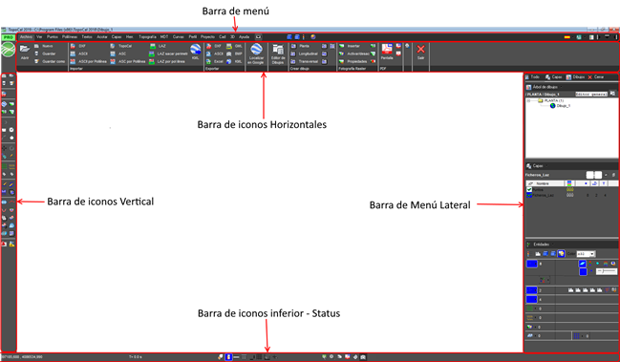The width and height of the screenshot is (620, 362).
Task: Open the Color combo box in Entidades
Action: (586, 254)
